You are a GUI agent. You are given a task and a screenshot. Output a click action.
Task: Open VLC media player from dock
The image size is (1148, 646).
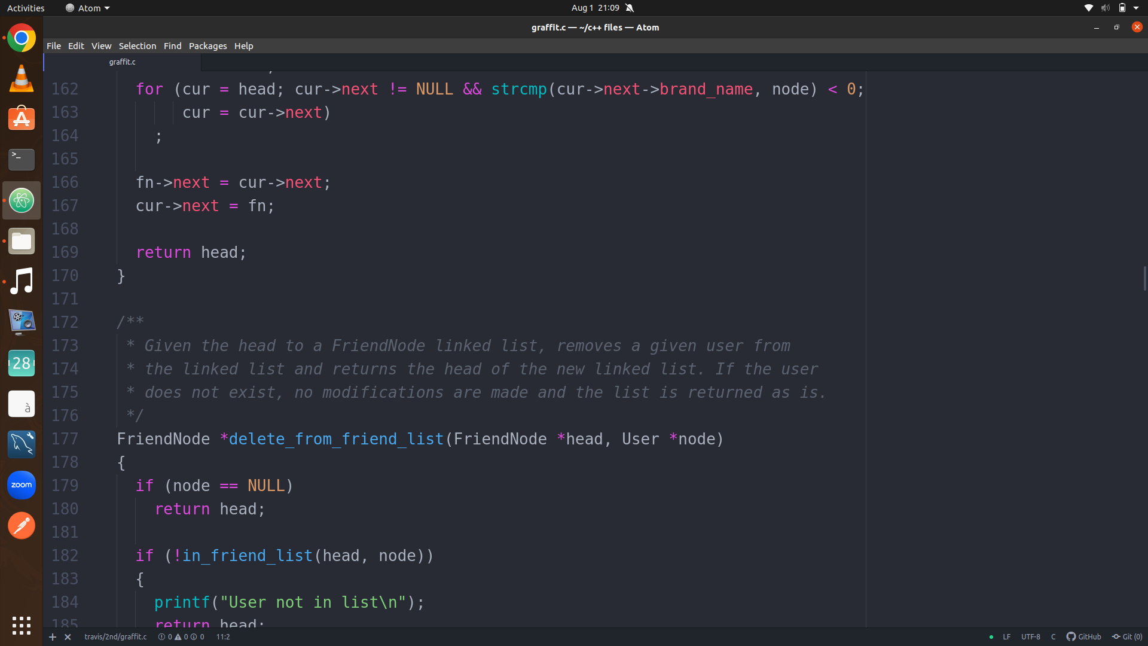22,79
